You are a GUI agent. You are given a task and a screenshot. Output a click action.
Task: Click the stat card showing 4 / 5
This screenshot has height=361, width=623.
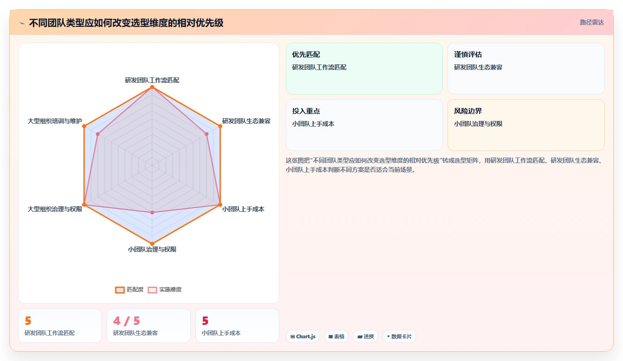[x=149, y=326]
